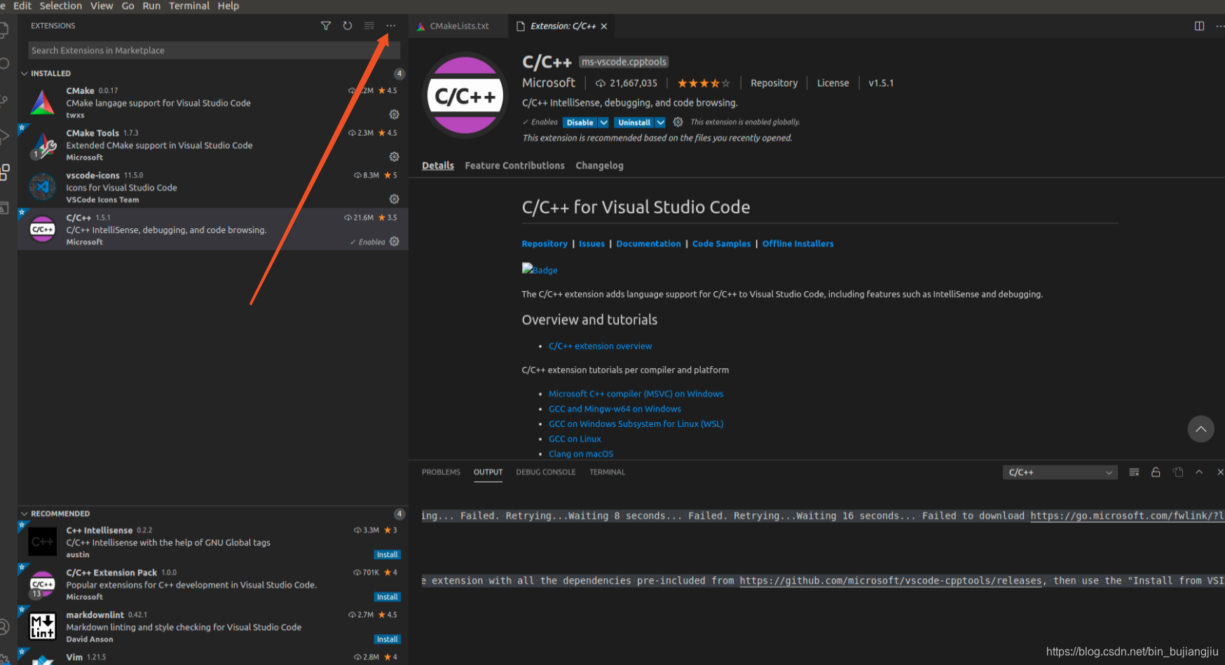
Task: Open Views and More Actions ellipsis
Action: click(x=391, y=26)
